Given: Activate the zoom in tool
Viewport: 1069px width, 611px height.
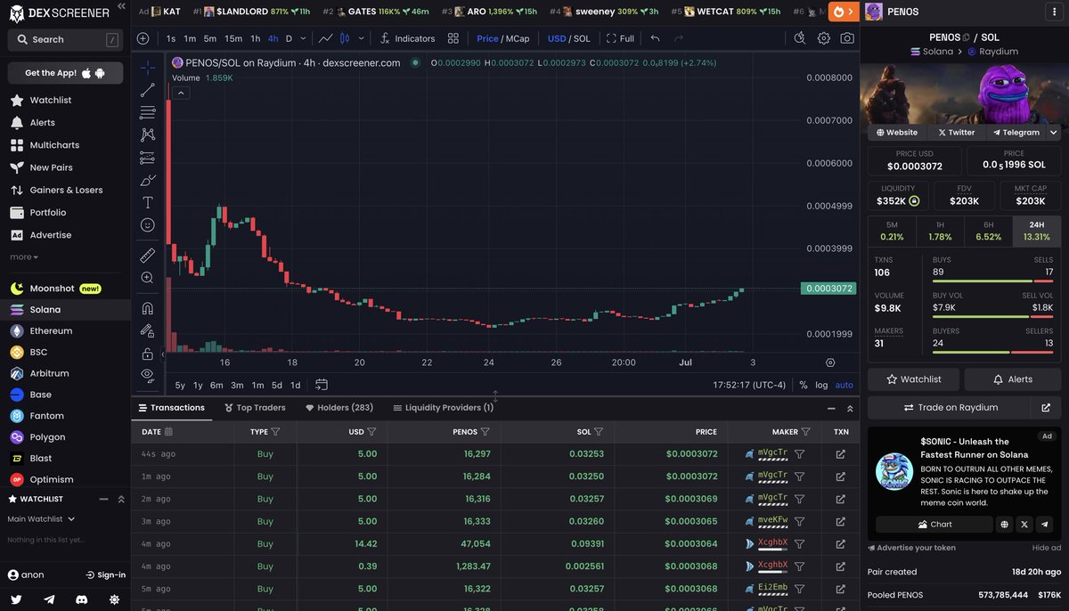Looking at the screenshot, I should click(148, 278).
